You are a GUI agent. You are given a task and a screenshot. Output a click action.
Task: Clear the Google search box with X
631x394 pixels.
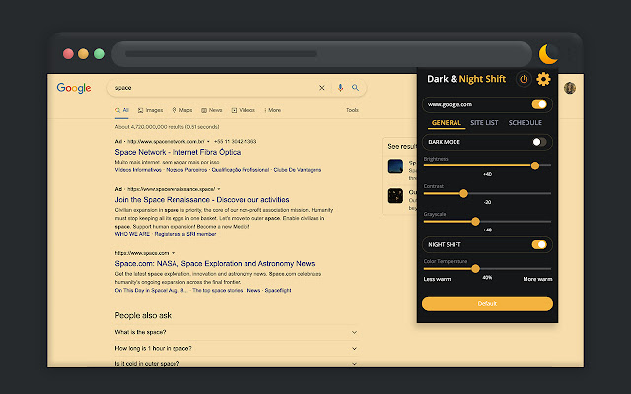(322, 88)
